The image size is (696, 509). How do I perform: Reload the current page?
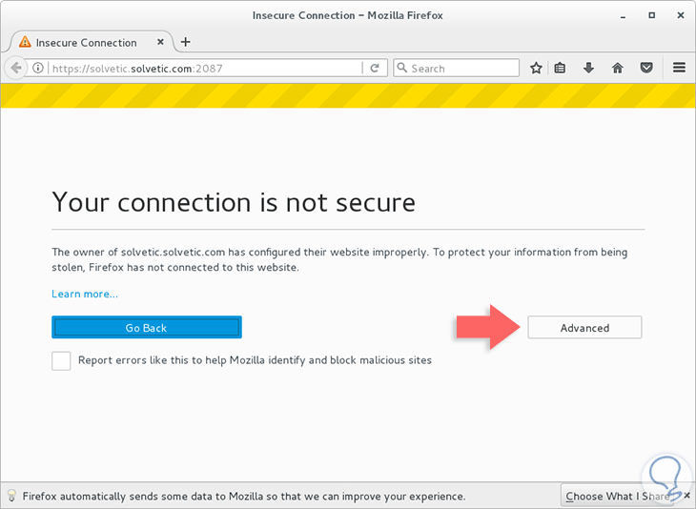(x=375, y=69)
